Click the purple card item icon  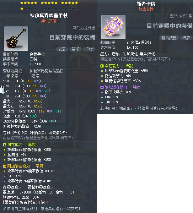point(113,27)
